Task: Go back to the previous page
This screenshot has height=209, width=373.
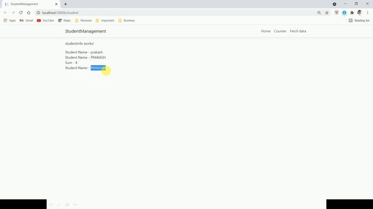Action: 5,13
